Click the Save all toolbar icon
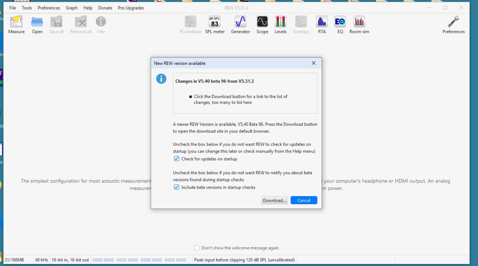Image resolution: width=478 pixels, height=266 pixels. tap(56, 25)
